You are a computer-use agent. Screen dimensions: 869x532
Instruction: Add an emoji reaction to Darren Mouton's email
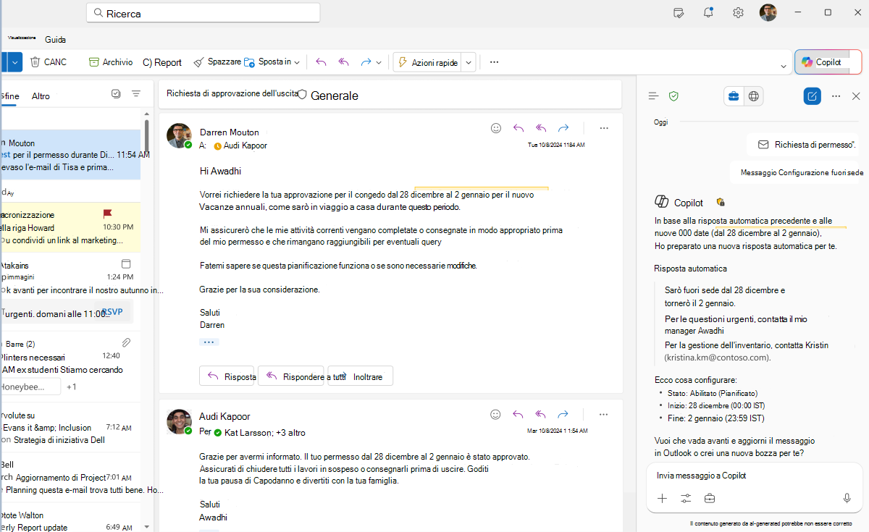(x=496, y=128)
